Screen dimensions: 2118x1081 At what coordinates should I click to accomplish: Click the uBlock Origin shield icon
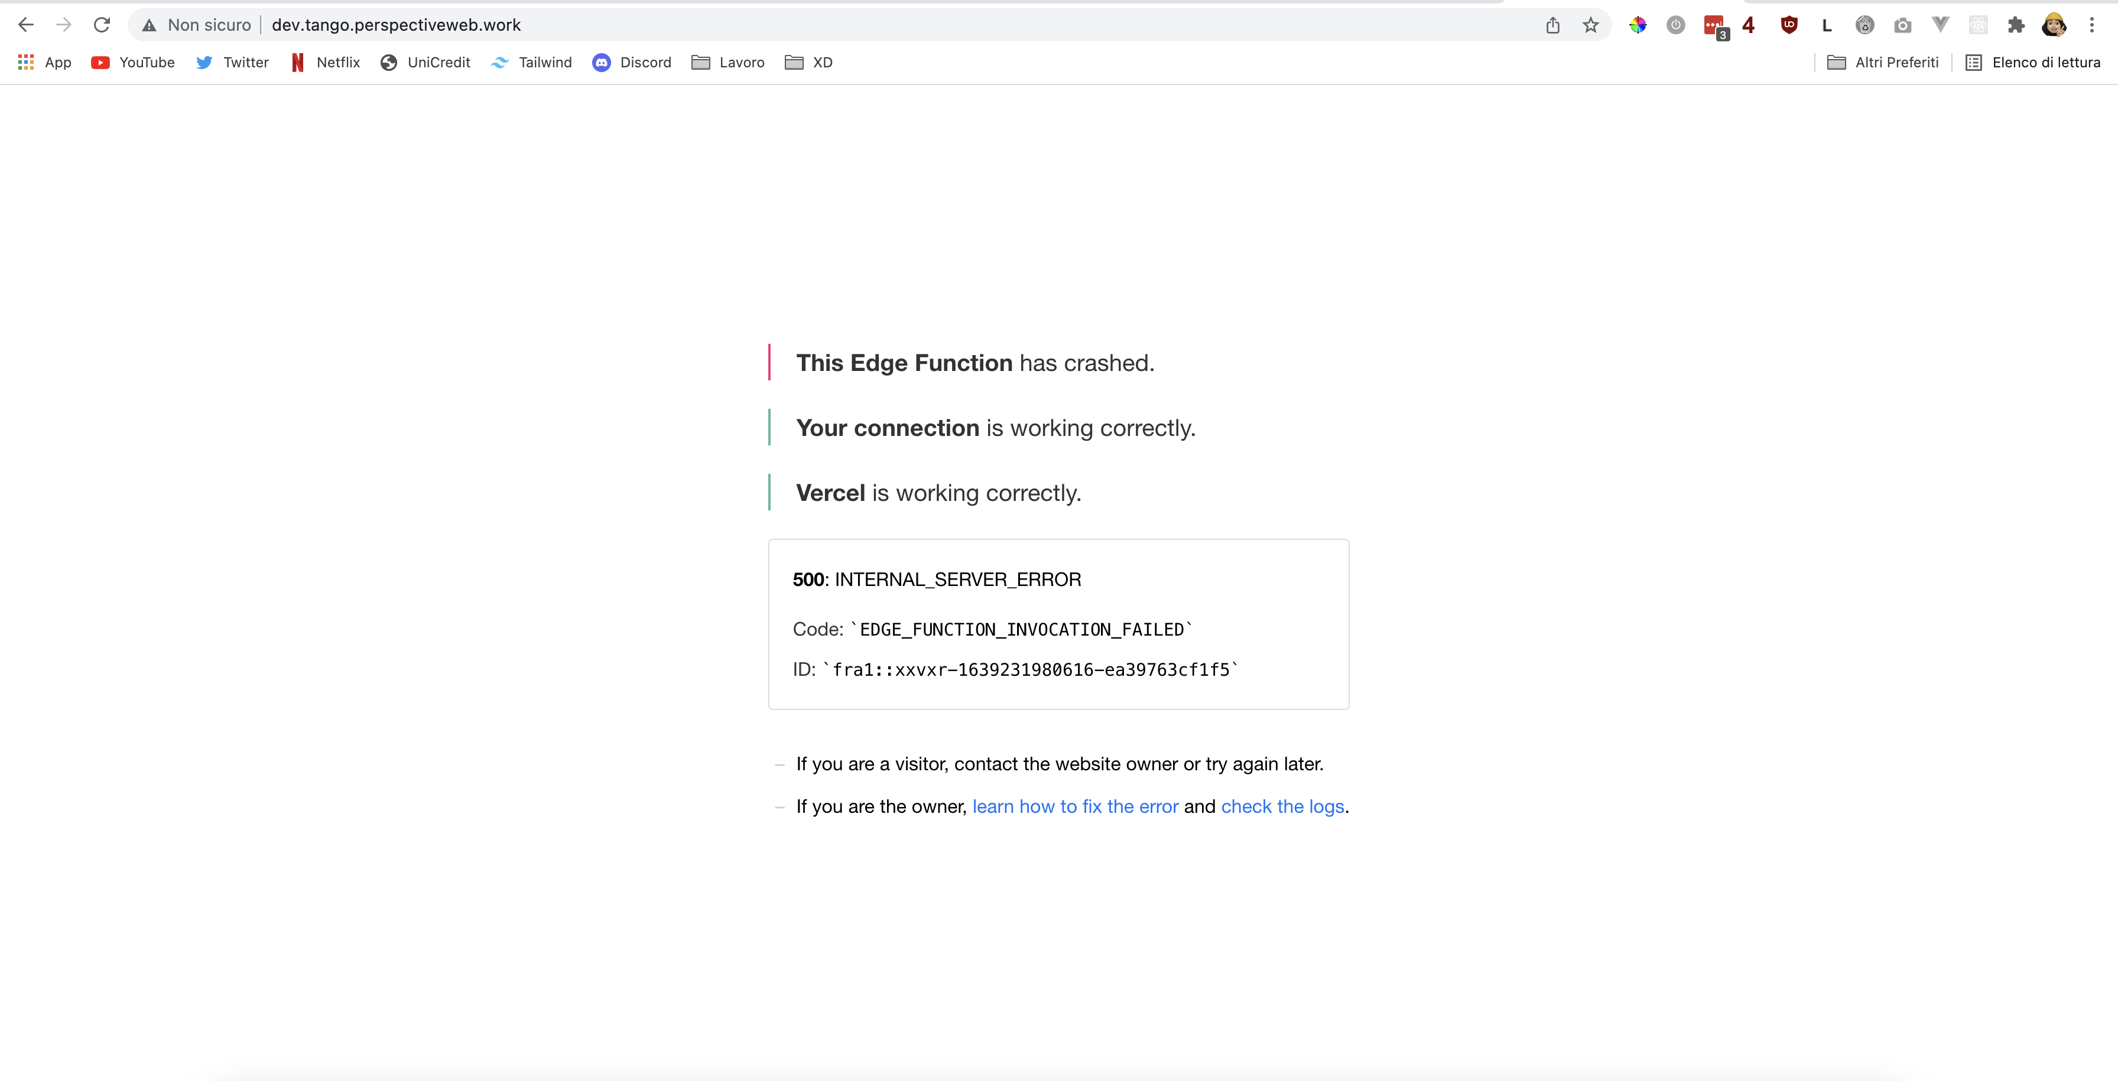(1790, 25)
